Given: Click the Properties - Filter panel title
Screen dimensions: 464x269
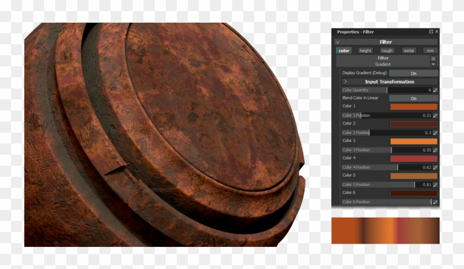Looking at the screenshot, I should tap(355, 31).
